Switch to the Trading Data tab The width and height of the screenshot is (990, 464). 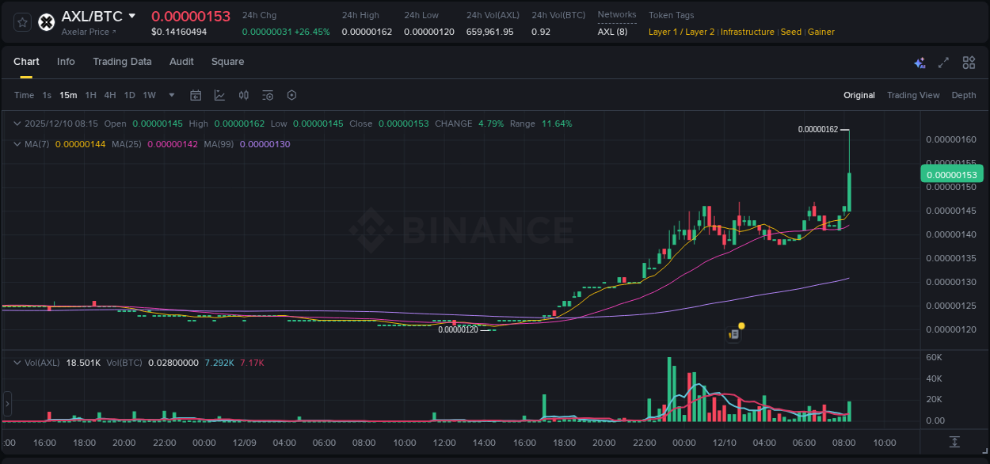[122, 62]
